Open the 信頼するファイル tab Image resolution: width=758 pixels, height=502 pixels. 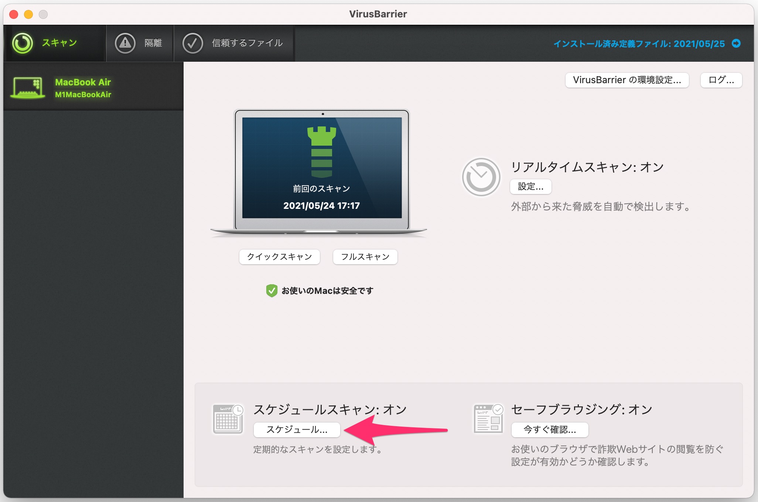click(x=234, y=43)
